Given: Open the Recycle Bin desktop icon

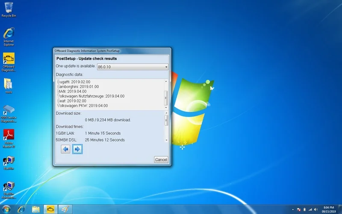Looking at the screenshot, I should point(9,9).
